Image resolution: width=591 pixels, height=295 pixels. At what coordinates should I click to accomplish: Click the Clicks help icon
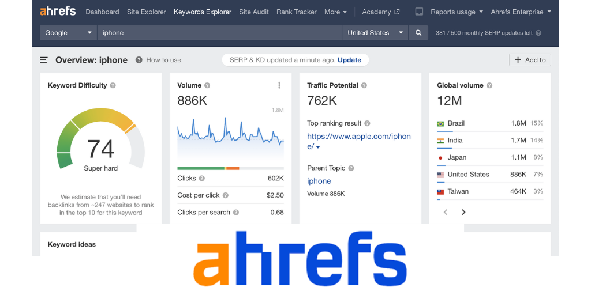pyautogui.click(x=201, y=179)
